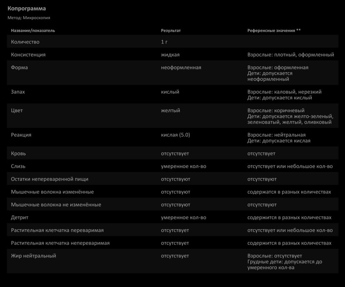Select the Детрит row label
Screen dimensions: 345x287
pos(20,217)
